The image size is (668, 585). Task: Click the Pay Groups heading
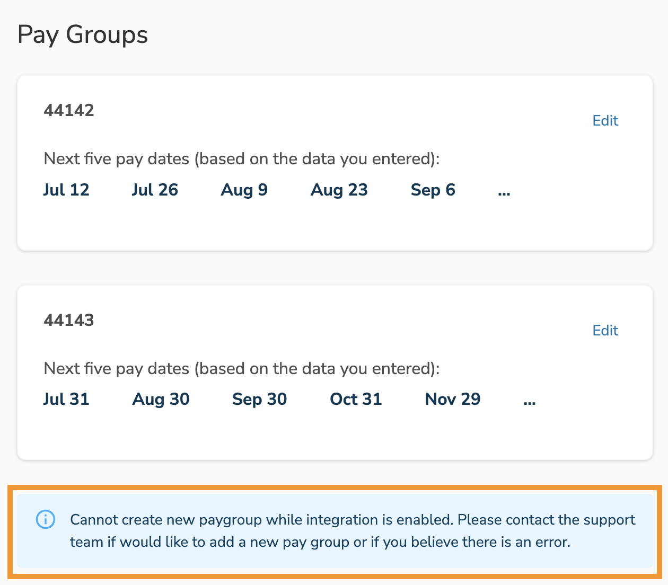pyautogui.click(x=83, y=36)
